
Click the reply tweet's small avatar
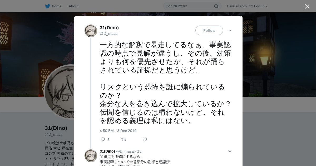[x=91, y=156]
